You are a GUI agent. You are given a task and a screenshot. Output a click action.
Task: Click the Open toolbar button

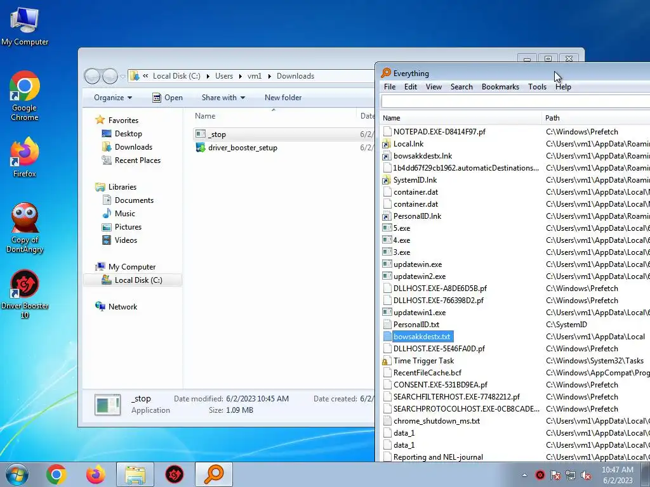tap(168, 98)
